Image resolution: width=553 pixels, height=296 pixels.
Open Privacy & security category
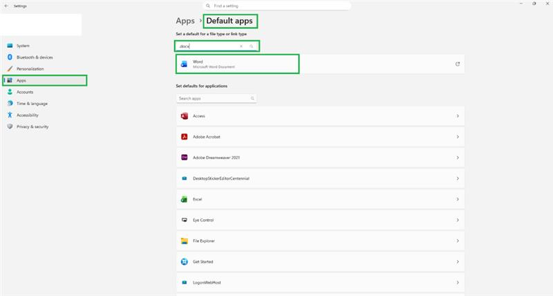(x=44, y=127)
